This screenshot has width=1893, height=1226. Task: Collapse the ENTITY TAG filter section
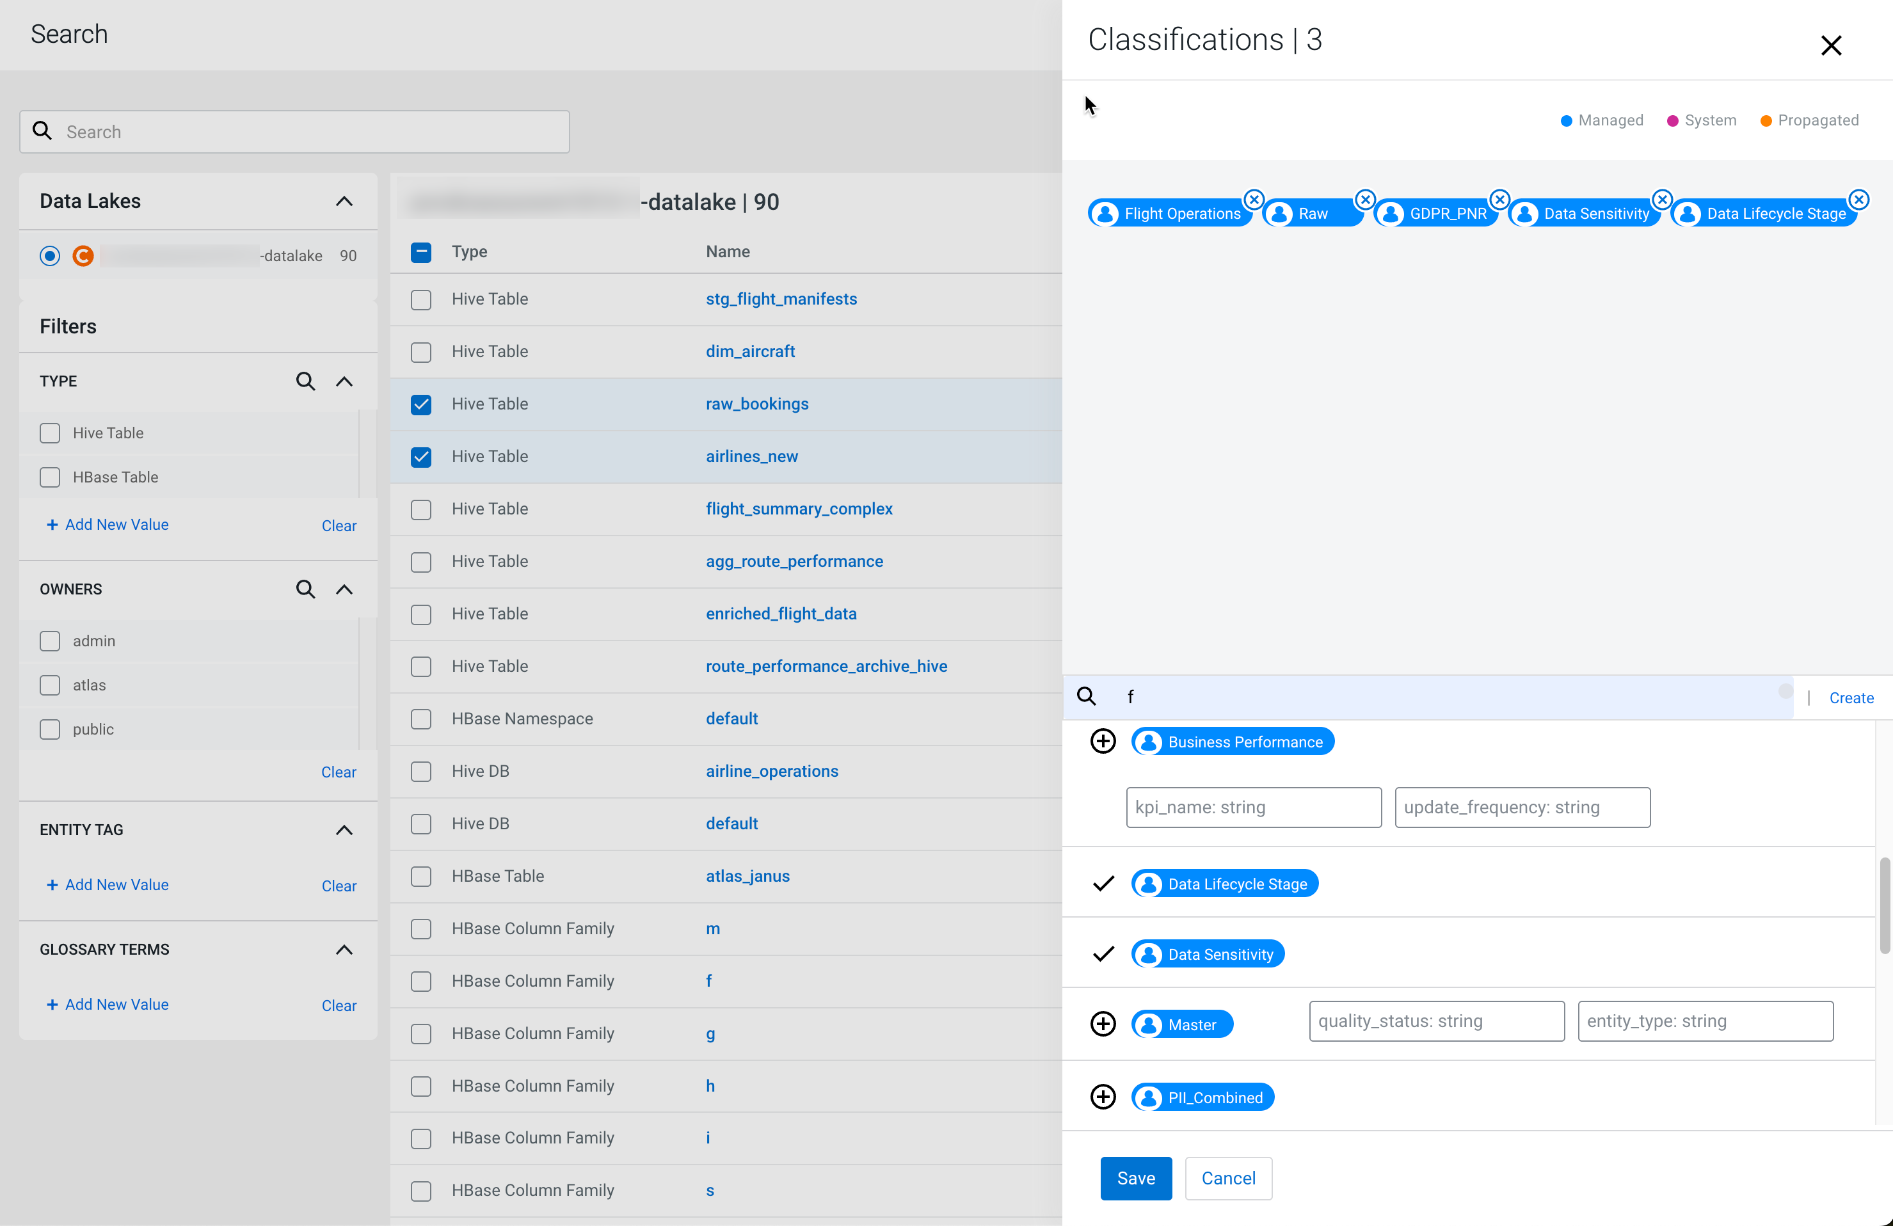344,830
